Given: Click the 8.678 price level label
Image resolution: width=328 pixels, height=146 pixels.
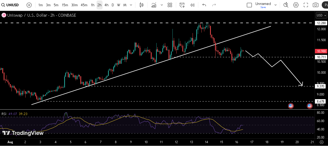Looking at the screenshot, I should pos(321,101).
